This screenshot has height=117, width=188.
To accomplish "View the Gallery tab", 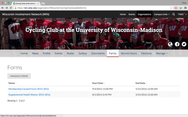I will click(x=83, y=54).
